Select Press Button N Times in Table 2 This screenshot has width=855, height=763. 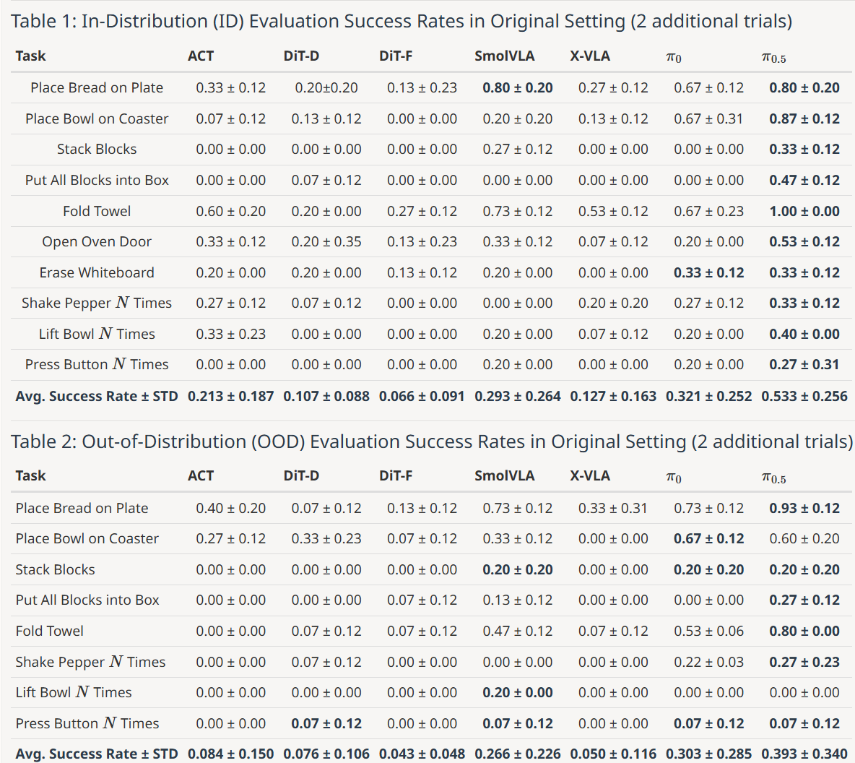87,723
